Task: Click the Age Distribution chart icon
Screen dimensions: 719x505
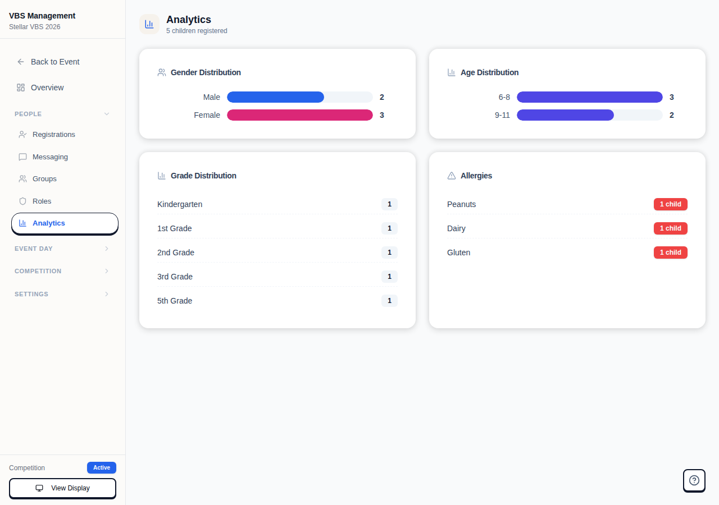Action: coord(452,72)
